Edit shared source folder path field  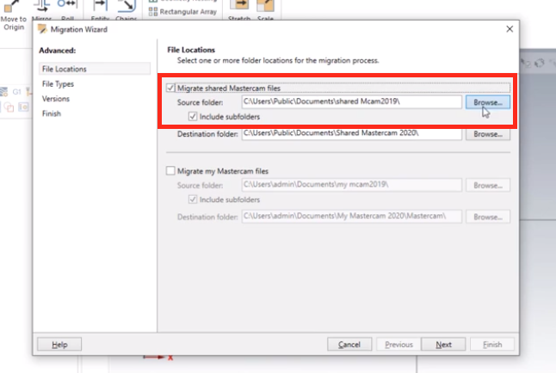352,102
